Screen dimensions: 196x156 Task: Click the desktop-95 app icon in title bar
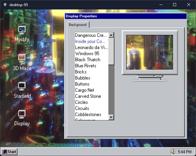[5, 5]
